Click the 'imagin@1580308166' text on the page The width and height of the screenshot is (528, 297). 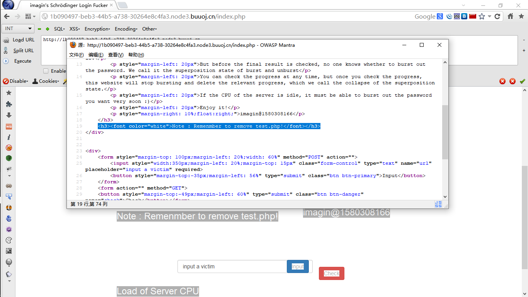tap(346, 213)
